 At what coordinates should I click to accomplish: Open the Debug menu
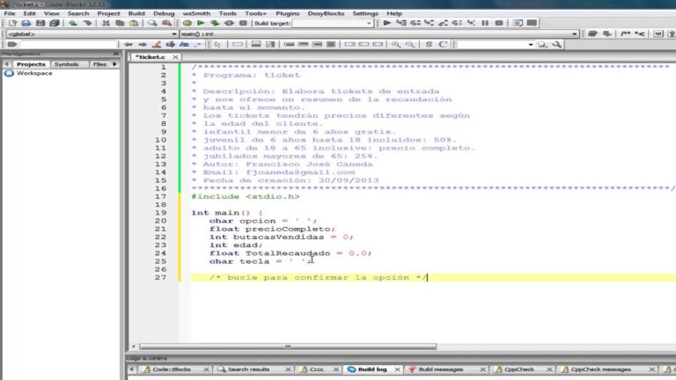(x=164, y=13)
